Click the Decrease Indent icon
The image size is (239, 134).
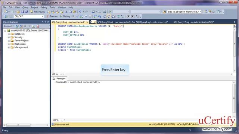(128, 16)
